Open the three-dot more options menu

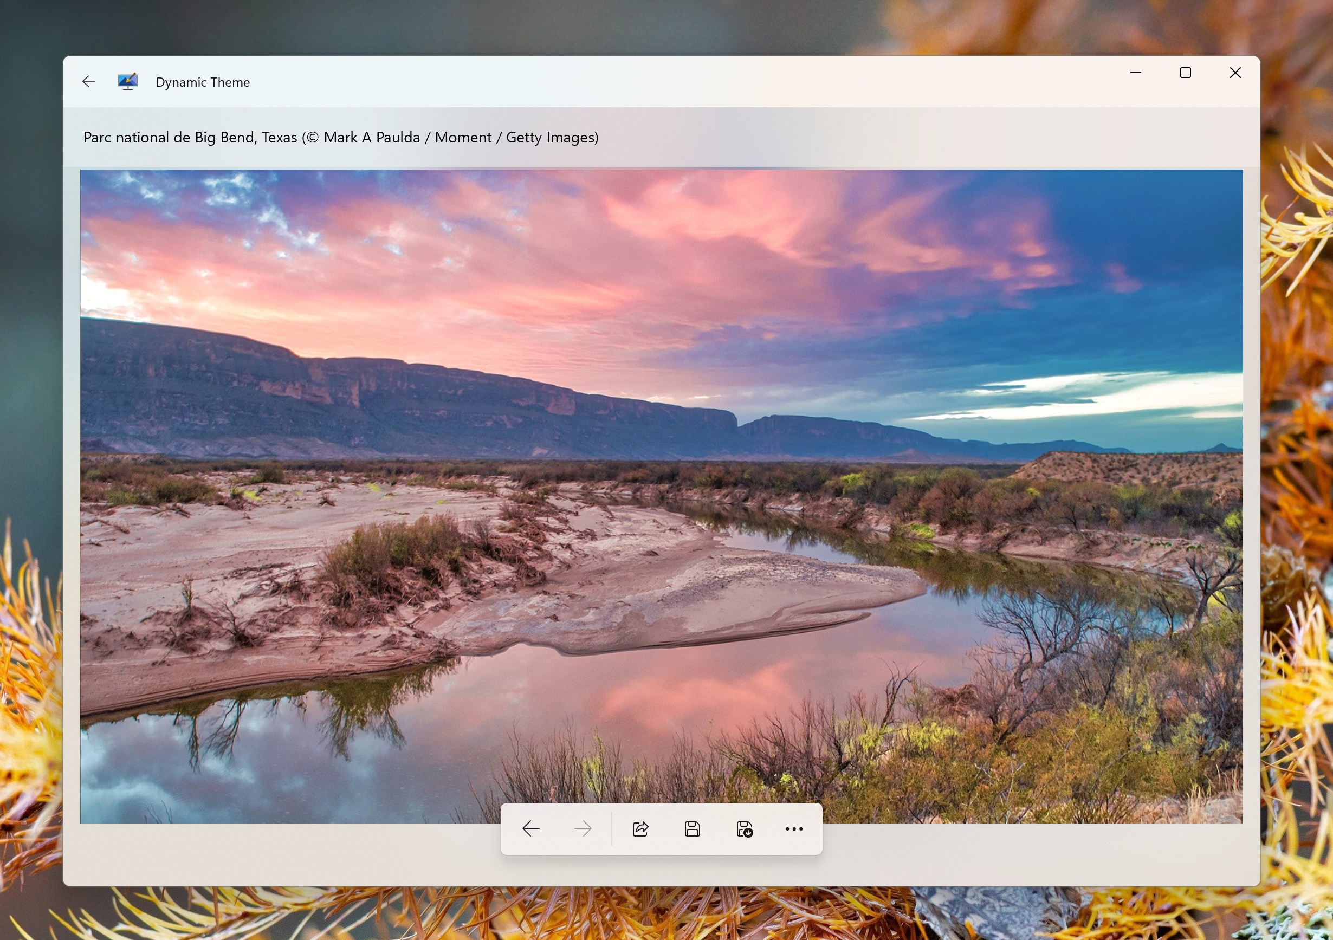pyautogui.click(x=794, y=828)
